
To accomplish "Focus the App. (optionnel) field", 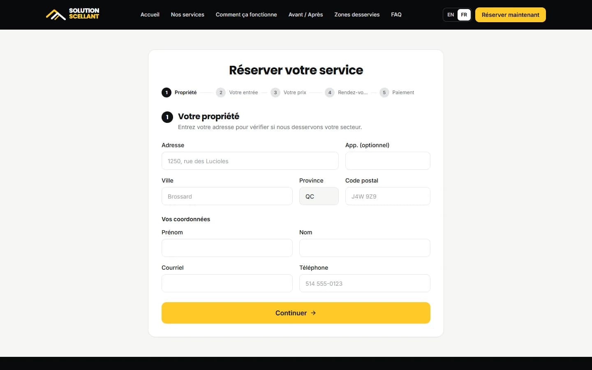I will tap(388, 161).
